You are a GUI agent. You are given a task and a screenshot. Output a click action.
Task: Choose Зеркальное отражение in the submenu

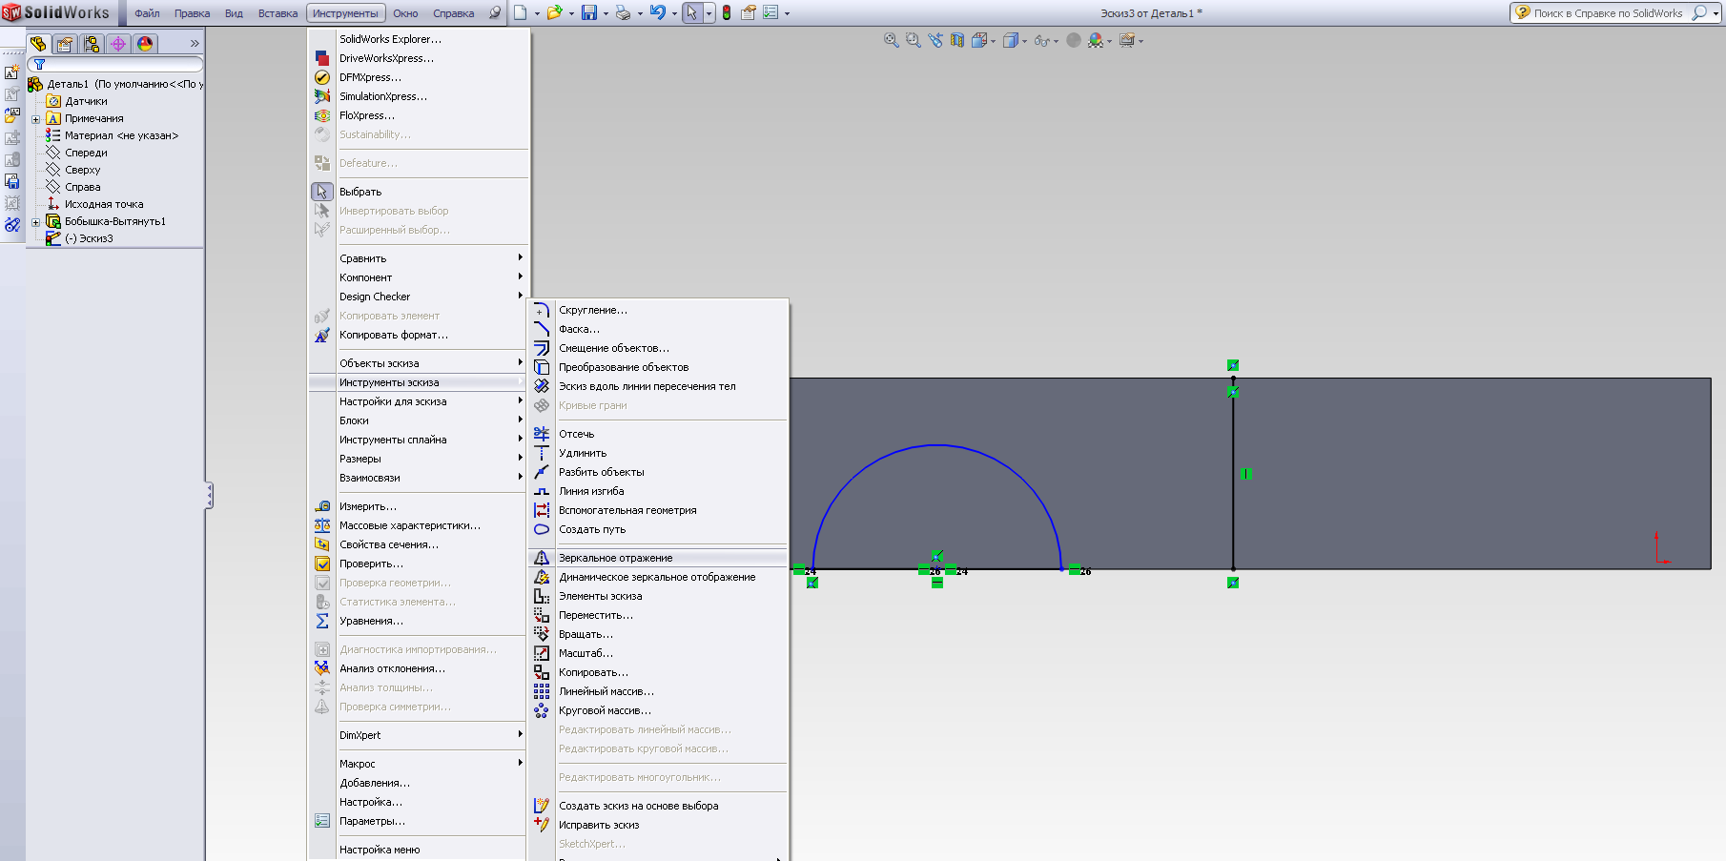coord(615,558)
